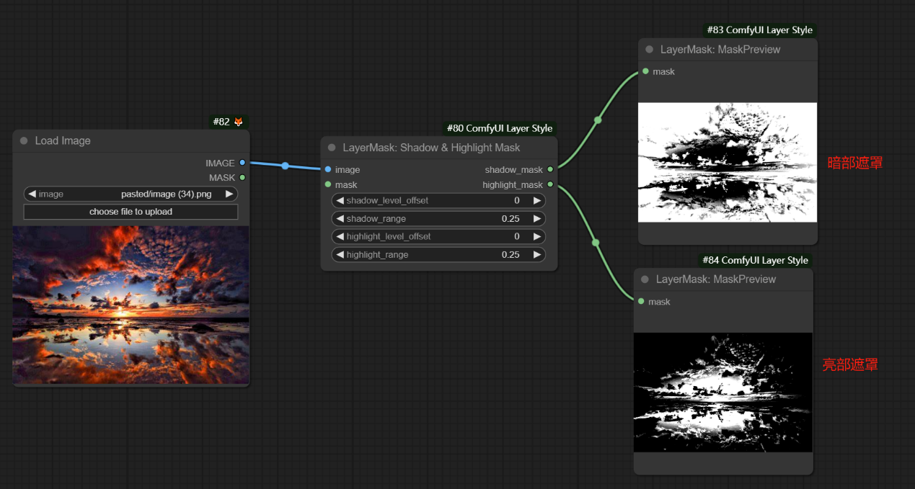Collapse the Load Image node via its title dot
This screenshot has height=489, width=915.
[24, 141]
